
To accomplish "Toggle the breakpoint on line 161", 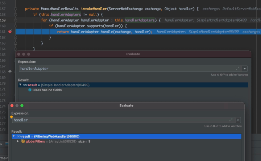I will pyautogui.click(x=10, y=31).
